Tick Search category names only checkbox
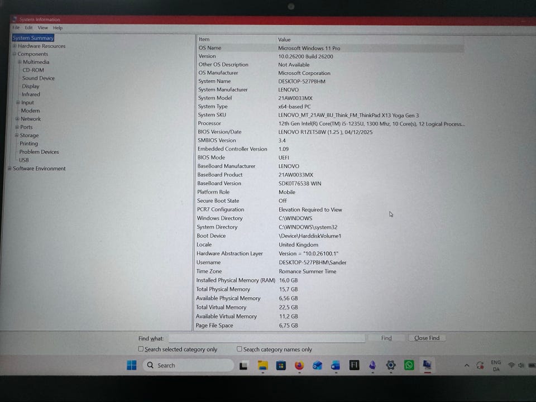Viewport: 536px width, 402px height. (240, 349)
